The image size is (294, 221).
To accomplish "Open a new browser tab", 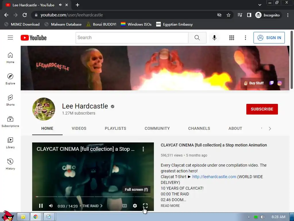I will click(x=78, y=5).
